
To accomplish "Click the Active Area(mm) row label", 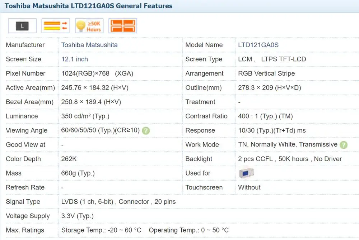I will [x=31, y=88].
